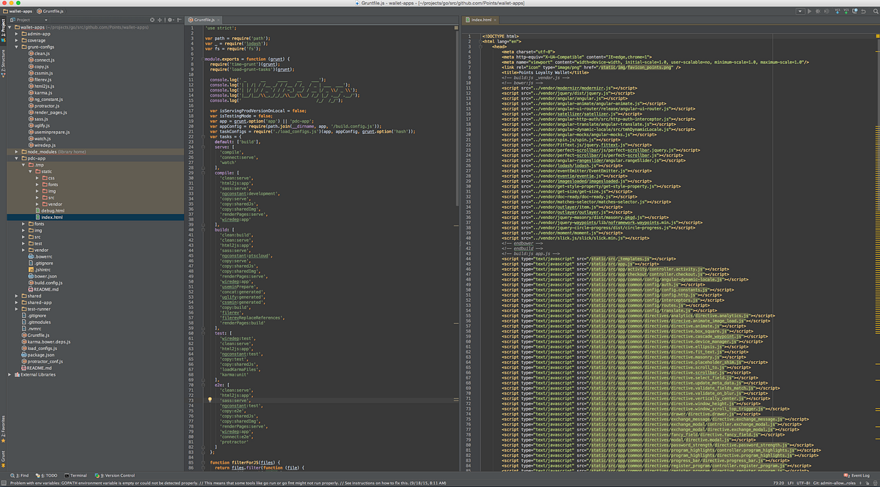Viewport: 880px width, 487px height.
Task: Update project from VCS with blue arrow icon
Action: [837, 11]
